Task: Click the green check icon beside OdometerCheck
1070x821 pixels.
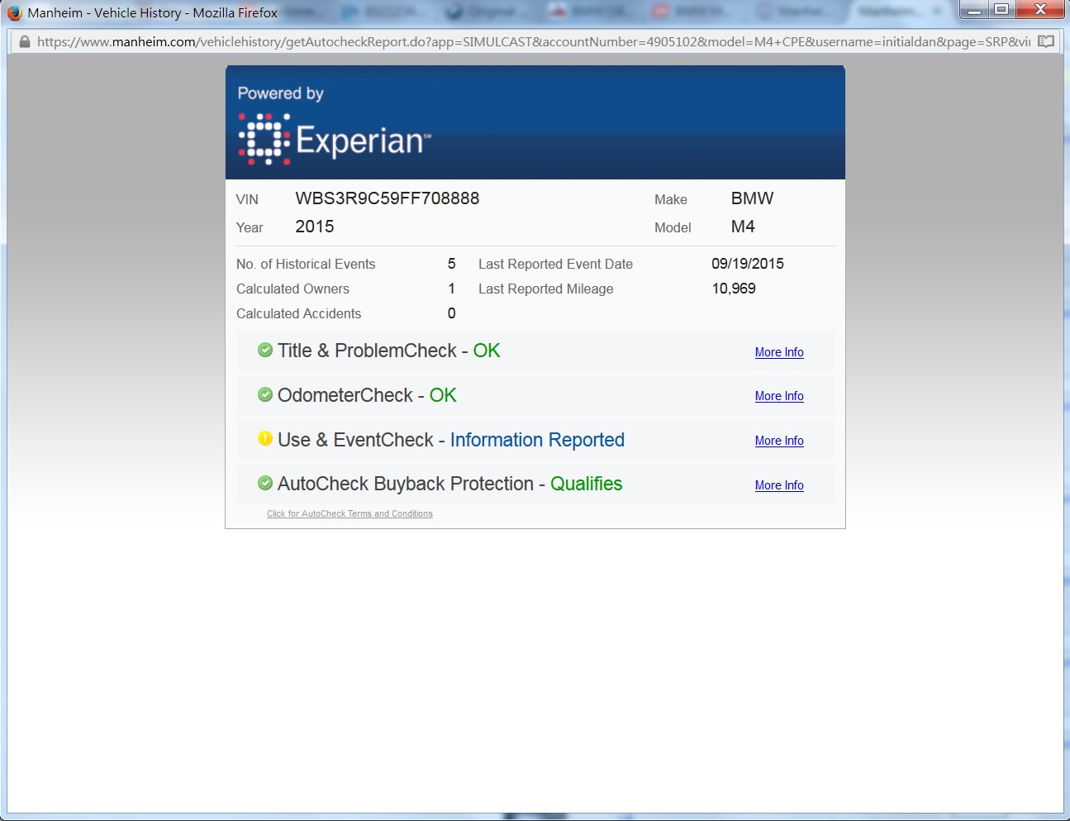Action: click(x=265, y=394)
